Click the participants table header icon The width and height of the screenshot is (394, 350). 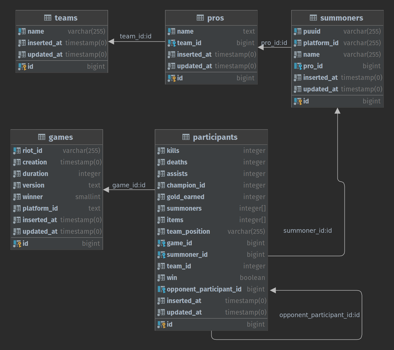(x=186, y=137)
